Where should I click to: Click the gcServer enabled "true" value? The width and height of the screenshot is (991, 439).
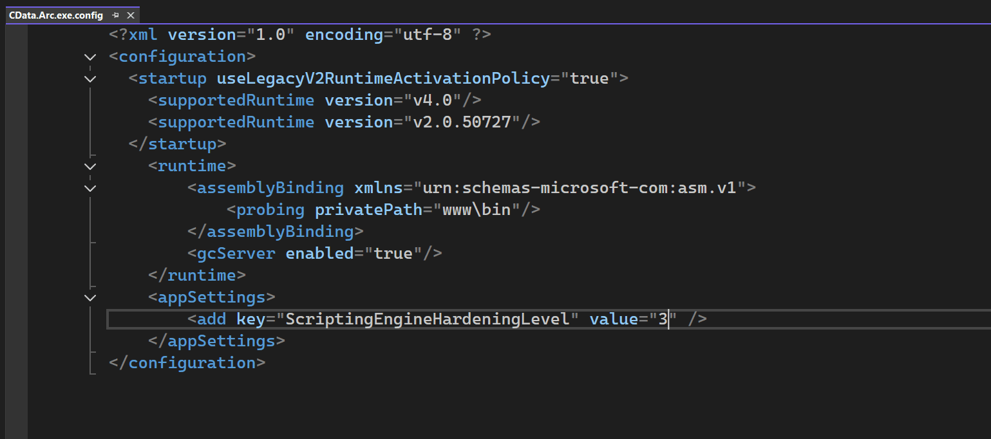[393, 253]
